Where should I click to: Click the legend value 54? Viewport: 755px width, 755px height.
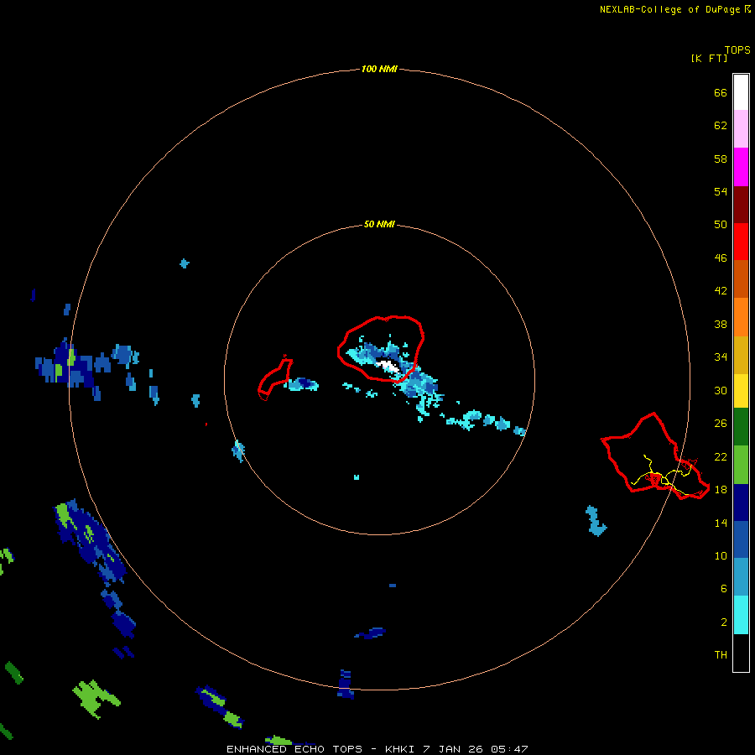[x=721, y=191]
